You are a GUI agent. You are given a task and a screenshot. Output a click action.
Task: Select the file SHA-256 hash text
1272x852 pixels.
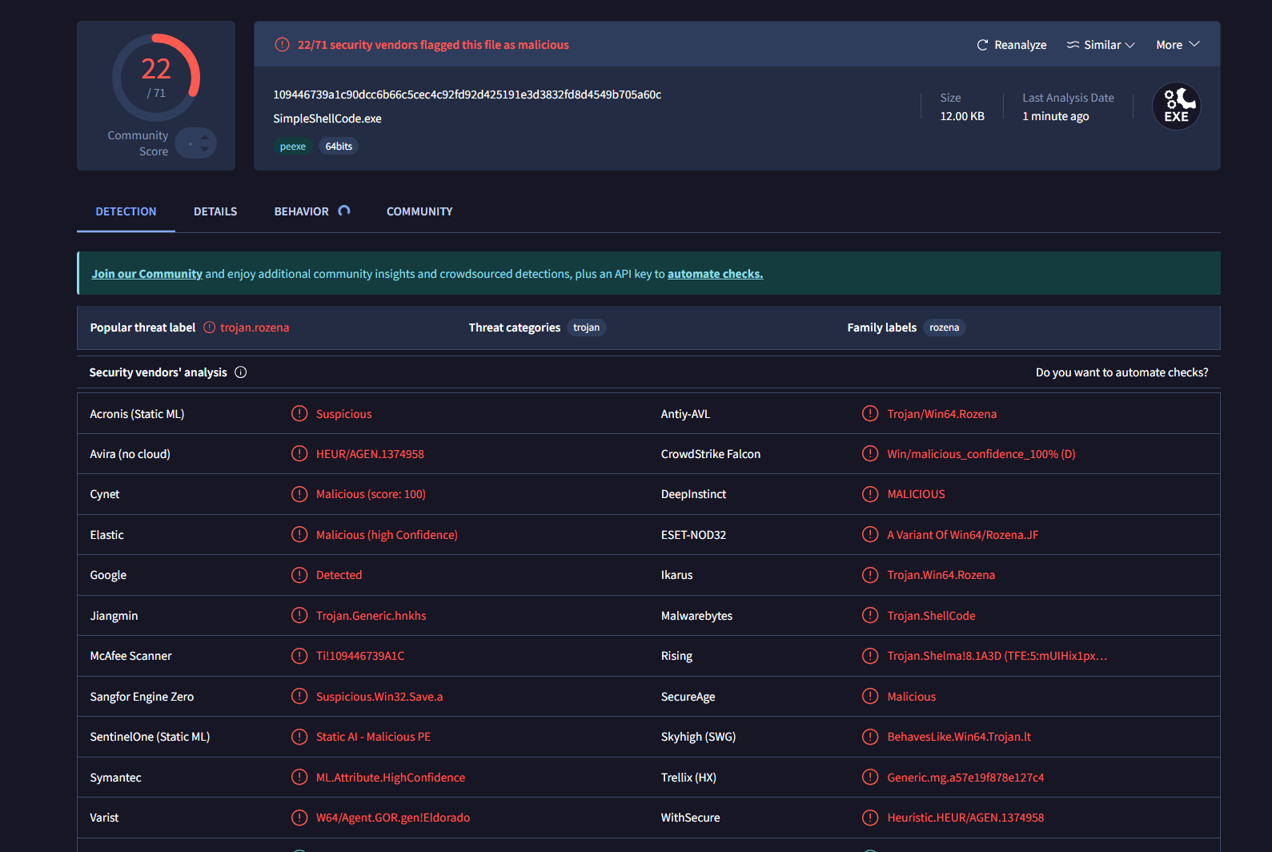467,94
